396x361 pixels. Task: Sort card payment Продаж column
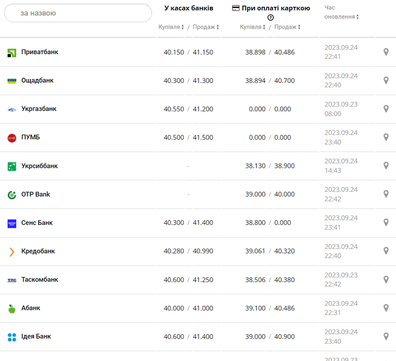[287, 27]
